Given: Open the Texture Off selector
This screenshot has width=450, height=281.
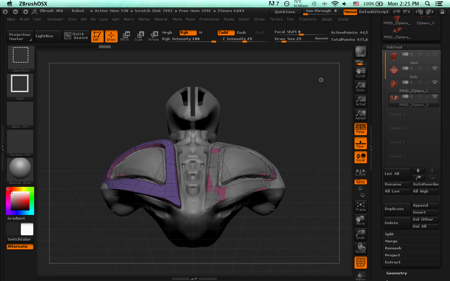Looking at the screenshot, I should (20, 143).
